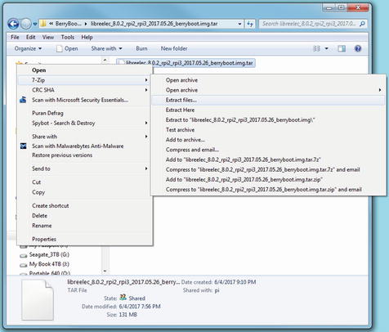This screenshot has width=389, height=332.
Task: Click inside the Search libreelec input field
Action: pos(309,24)
